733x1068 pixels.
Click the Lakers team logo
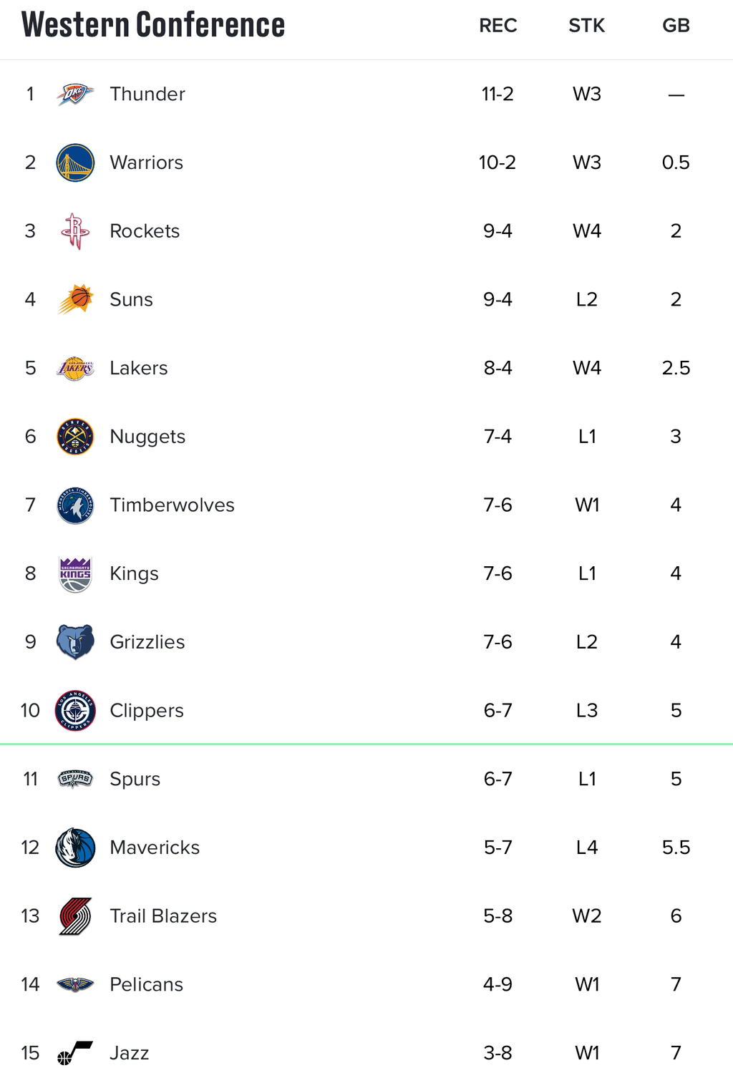pyautogui.click(x=75, y=368)
